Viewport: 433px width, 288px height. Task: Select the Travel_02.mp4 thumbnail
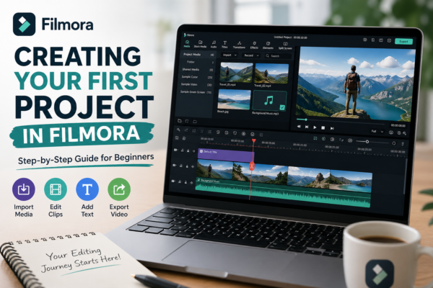271,73
